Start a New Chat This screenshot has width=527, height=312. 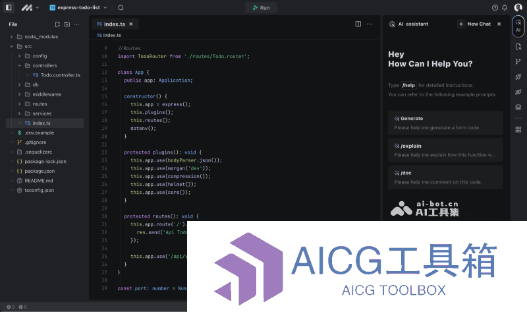(475, 24)
